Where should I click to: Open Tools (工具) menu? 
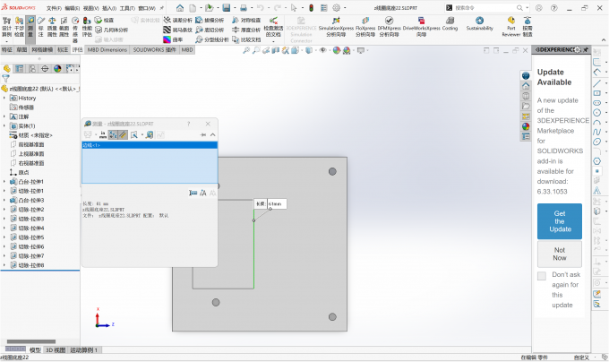[x=127, y=8]
